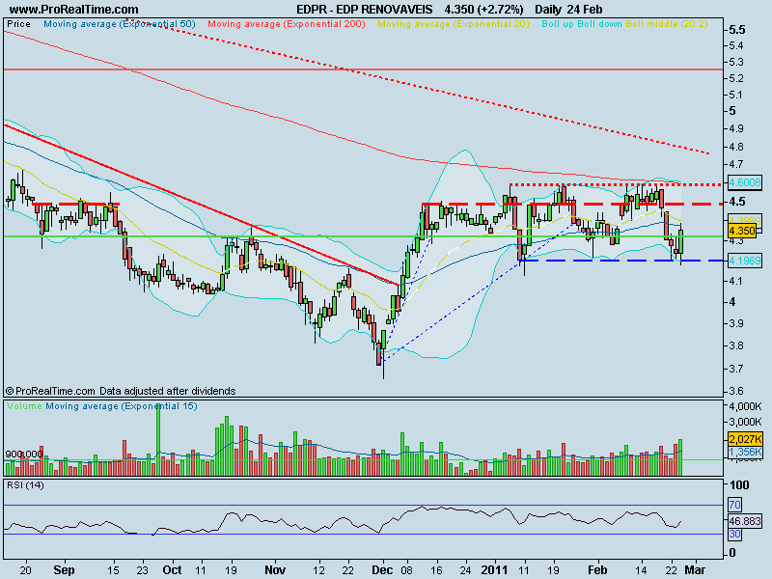Image resolution: width=772 pixels, height=579 pixels.
Task: Open the Price panel label
Action: click(18, 23)
